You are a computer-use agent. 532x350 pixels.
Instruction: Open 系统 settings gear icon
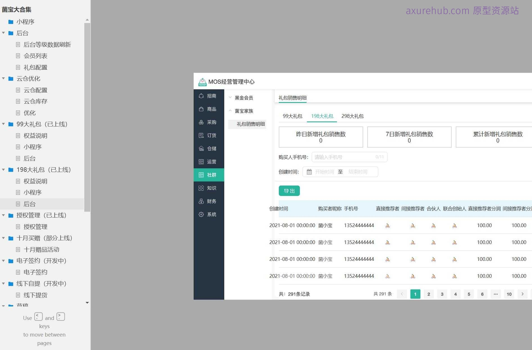[201, 214]
